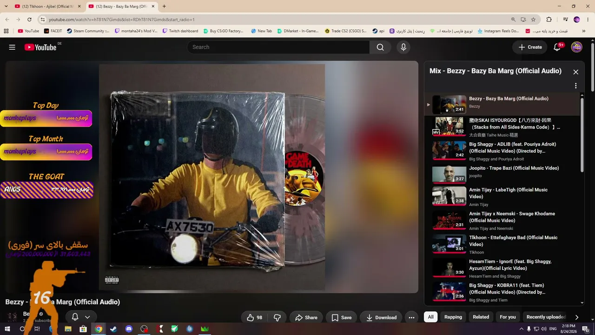Select the For you filter chip

click(508, 317)
